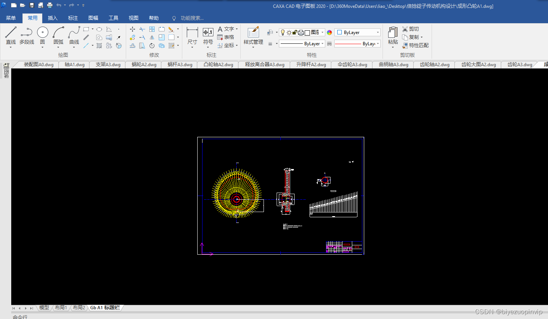Image resolution: width=548 pixels, height=319 pixels.
Task: Toggle layer lock padlock icon
Action: [295, 33]
